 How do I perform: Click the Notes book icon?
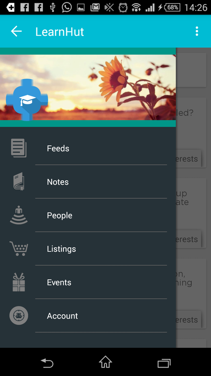click(19, 181)
